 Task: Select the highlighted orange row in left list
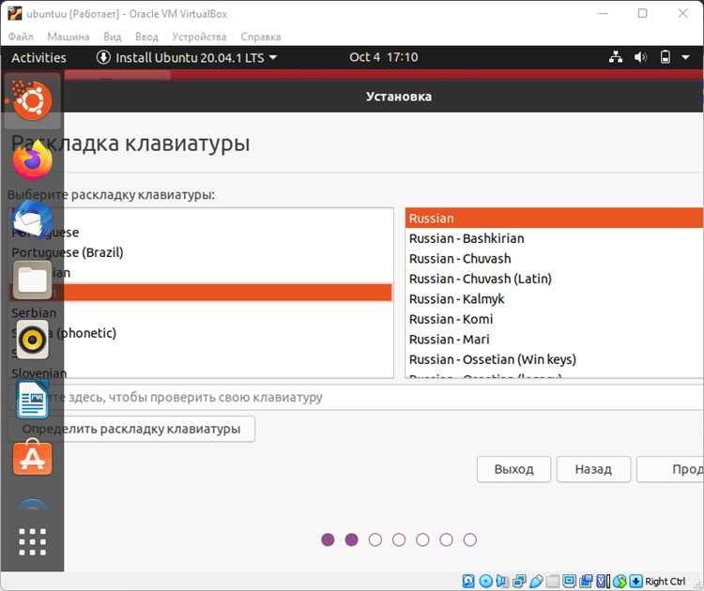click(x=201, y=292)
